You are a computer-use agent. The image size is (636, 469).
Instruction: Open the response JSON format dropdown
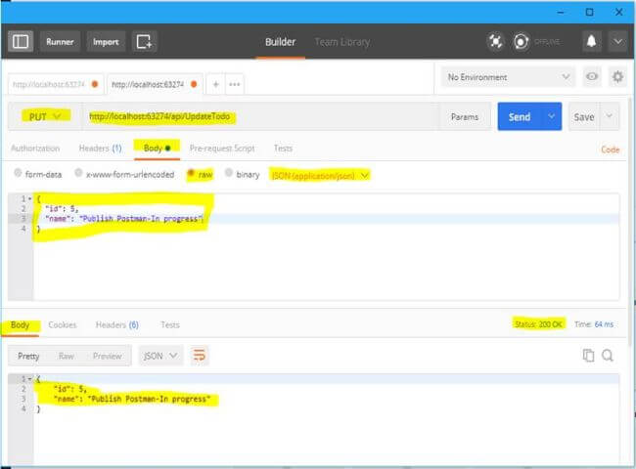[x=160, y=356]
